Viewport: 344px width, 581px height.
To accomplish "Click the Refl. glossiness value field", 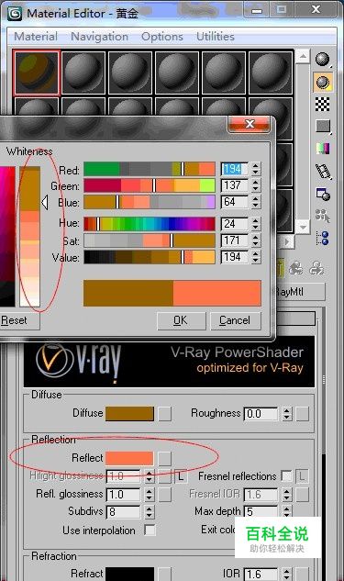I will tap(124, 495).
